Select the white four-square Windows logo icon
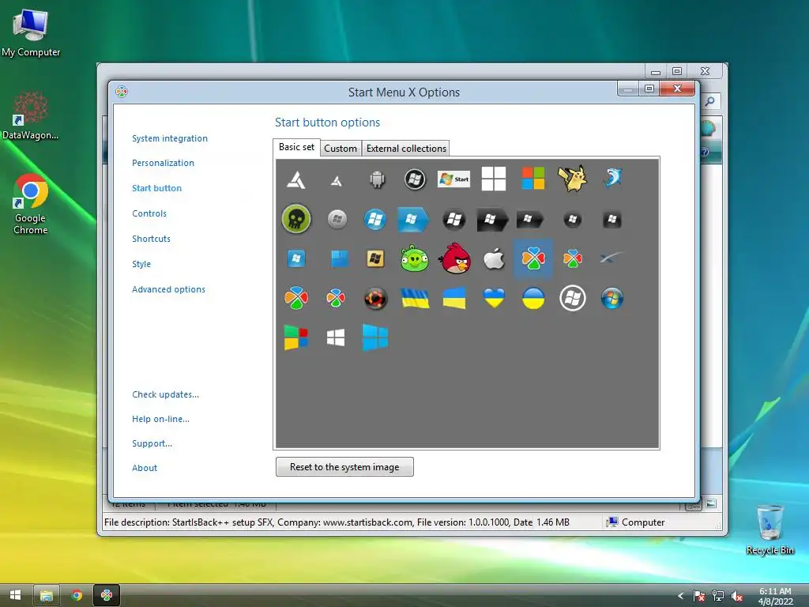 (x=494, y=179)
